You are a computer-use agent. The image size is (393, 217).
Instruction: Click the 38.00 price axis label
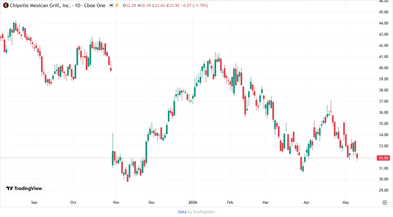pyautogui.click(x=383, y=90)
